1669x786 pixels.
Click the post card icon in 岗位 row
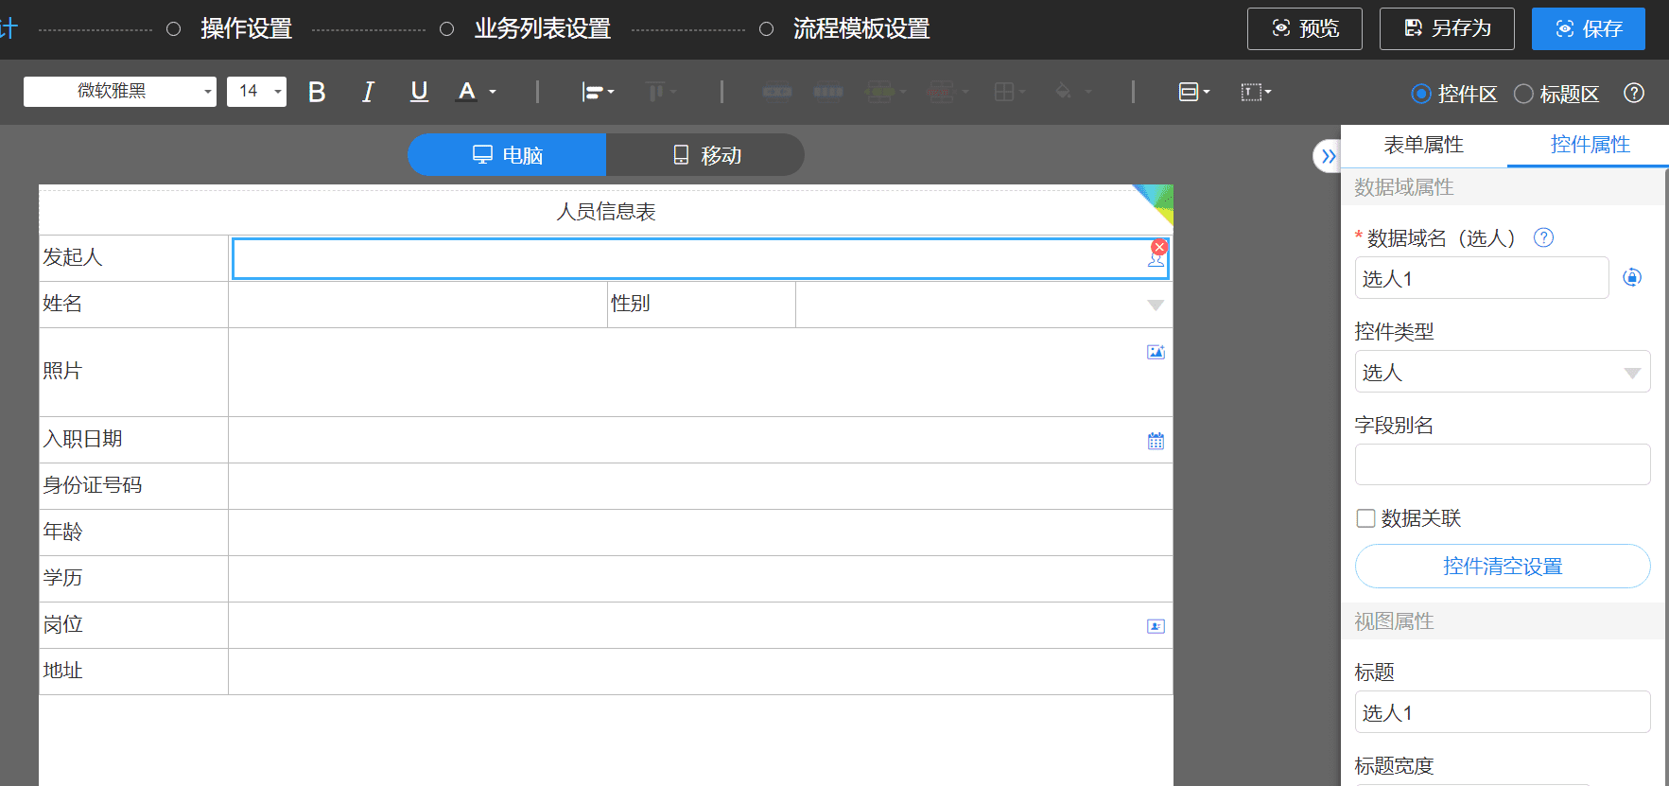pyautogui.click(x=1156, y=626)
